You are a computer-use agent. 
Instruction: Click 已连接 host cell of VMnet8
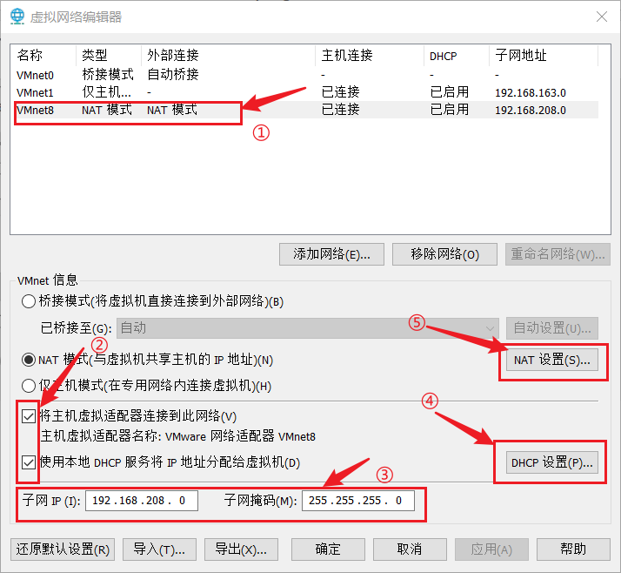tap(340, 110)
